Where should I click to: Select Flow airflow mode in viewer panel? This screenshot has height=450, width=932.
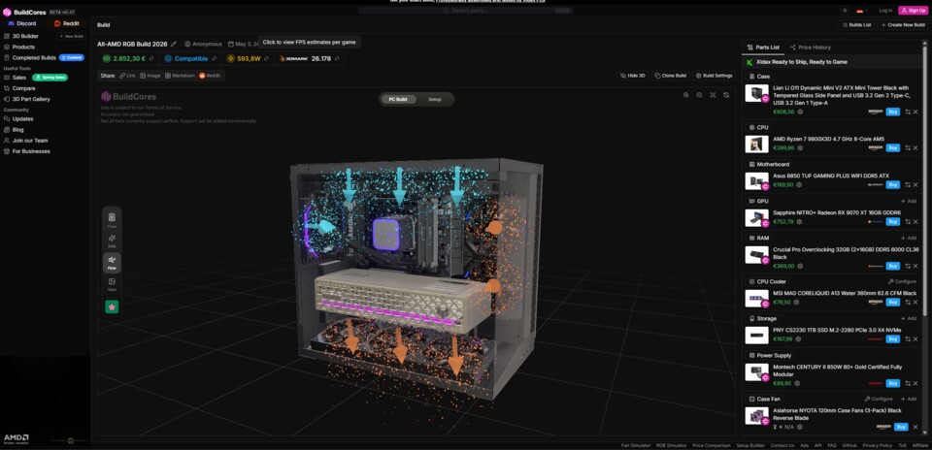[112, 263]
